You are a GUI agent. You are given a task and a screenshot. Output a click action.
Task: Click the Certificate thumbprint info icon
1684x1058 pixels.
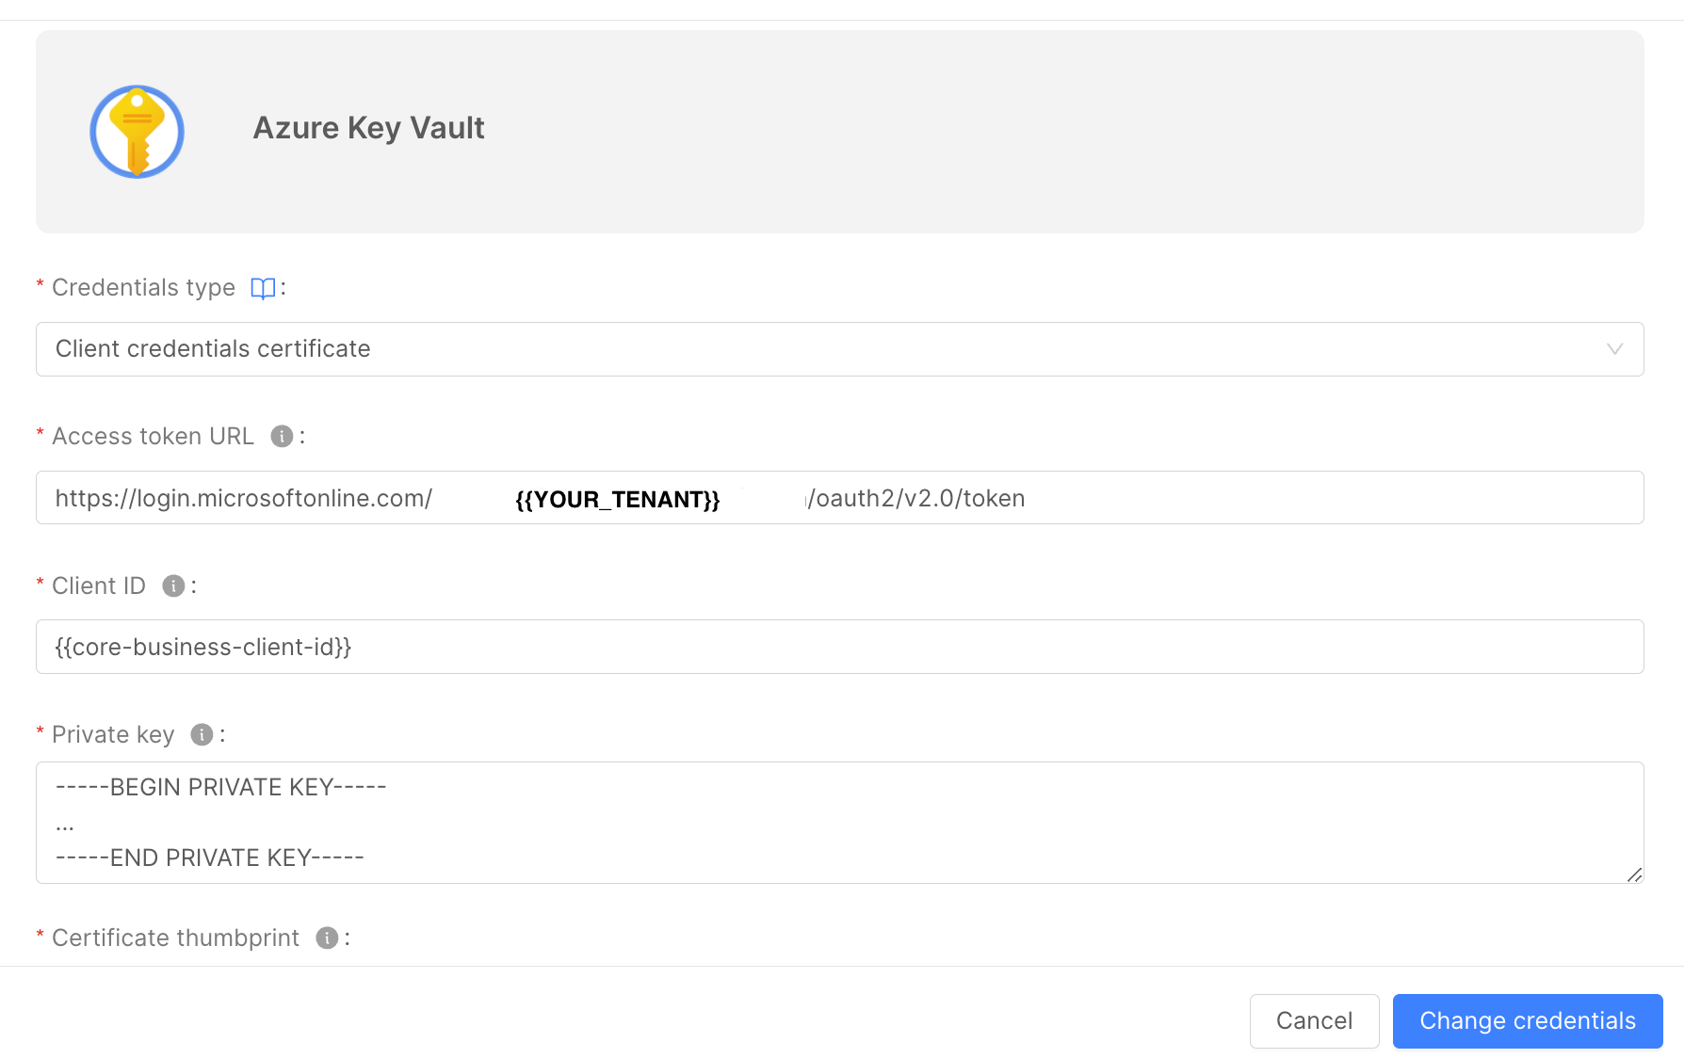(x=326, y=938)
